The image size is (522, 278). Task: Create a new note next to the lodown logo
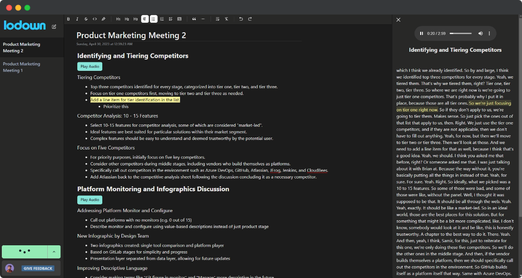(x=54, y=27)
